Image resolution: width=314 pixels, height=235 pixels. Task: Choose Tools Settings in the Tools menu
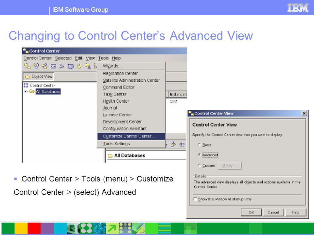point(131,144)
